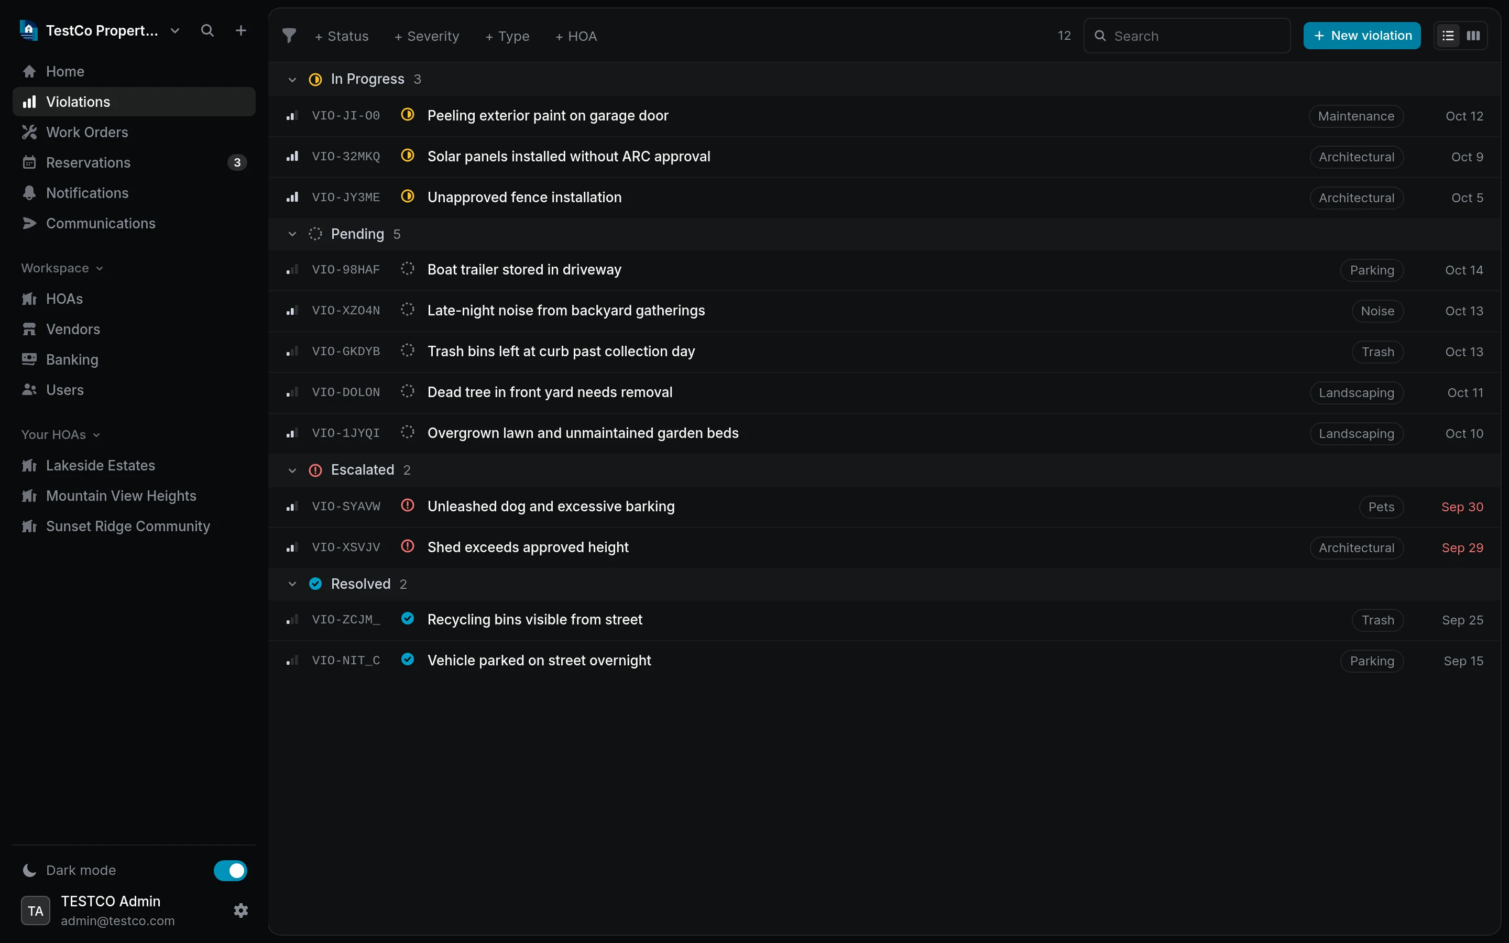This screenshot has height=943, width=1509.
Task: Collapse the Your HOAs sidebar section
Action: coord(60,435)
